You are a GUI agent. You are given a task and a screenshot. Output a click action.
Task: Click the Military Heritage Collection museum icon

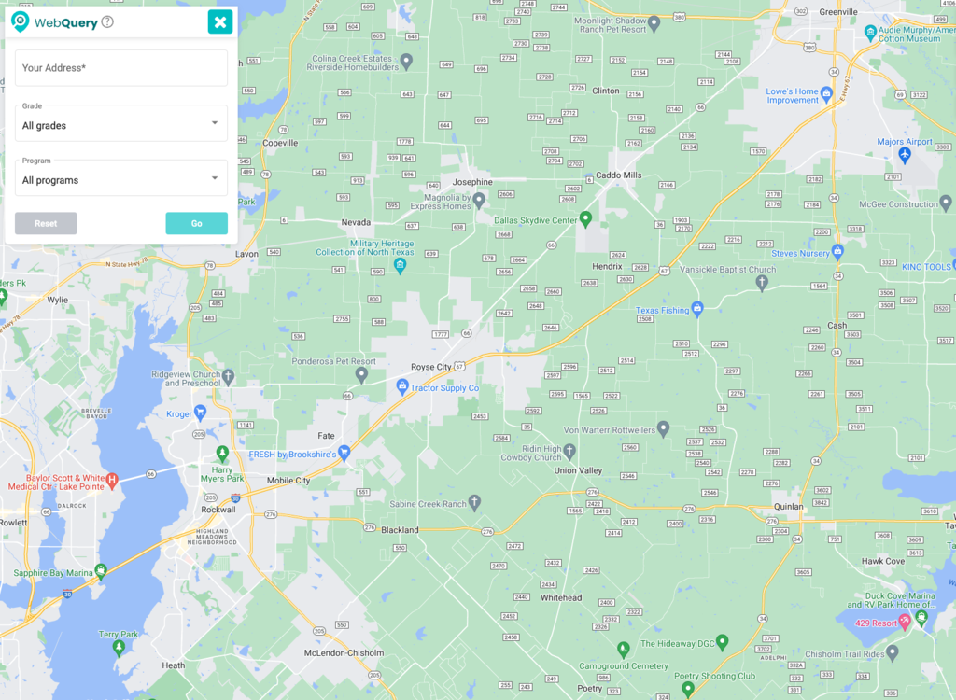pos(400,266)
